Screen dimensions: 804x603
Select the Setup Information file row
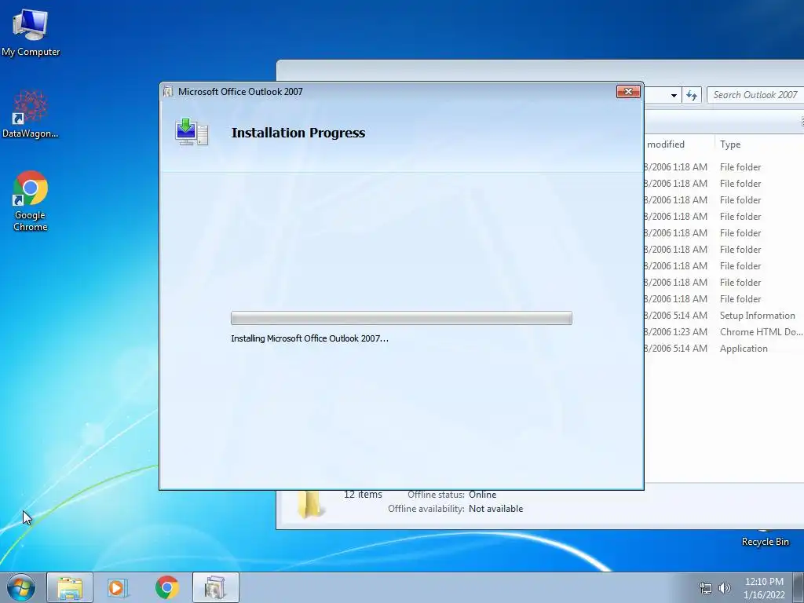724,316
